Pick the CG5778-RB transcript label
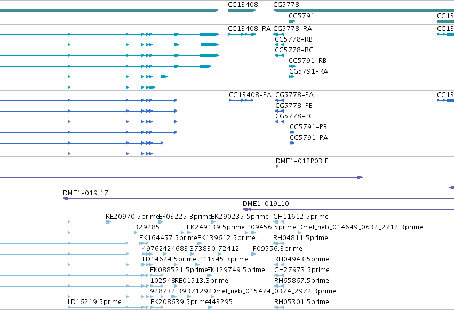454x310 pixels. pos(293,39)
